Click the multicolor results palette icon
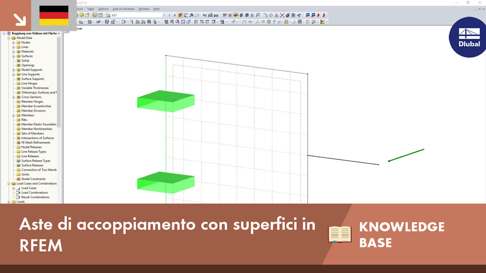The height and width of the screenshot is (273, 486). 322,22
